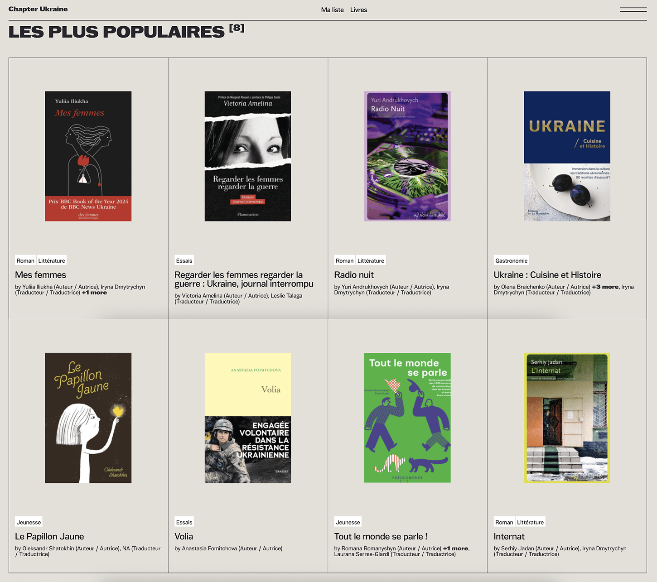Click the Essais tag under Volia
The width and height of the screenshot is (657, 582).
point(184,522)
